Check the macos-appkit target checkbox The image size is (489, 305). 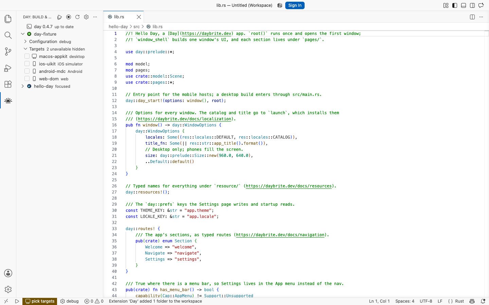(x=27, y=56)
